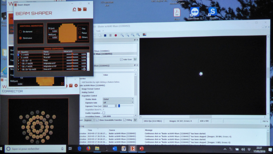Image resolution: width=273 pixels, height=154 pixels.
Task: Select the Focus display option
Action: coord(80,33)
